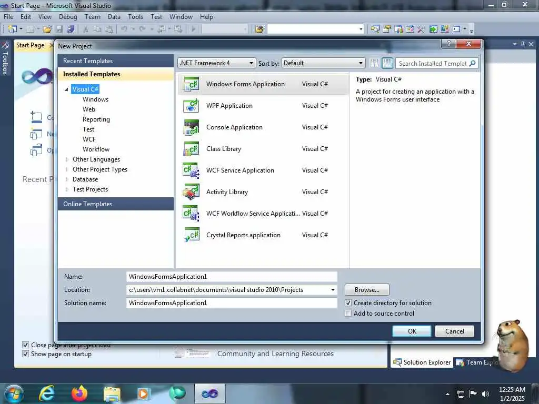539x404 pixels.
Task: Click the New Project toolbar icon
Action: click(x=13, y=29)
